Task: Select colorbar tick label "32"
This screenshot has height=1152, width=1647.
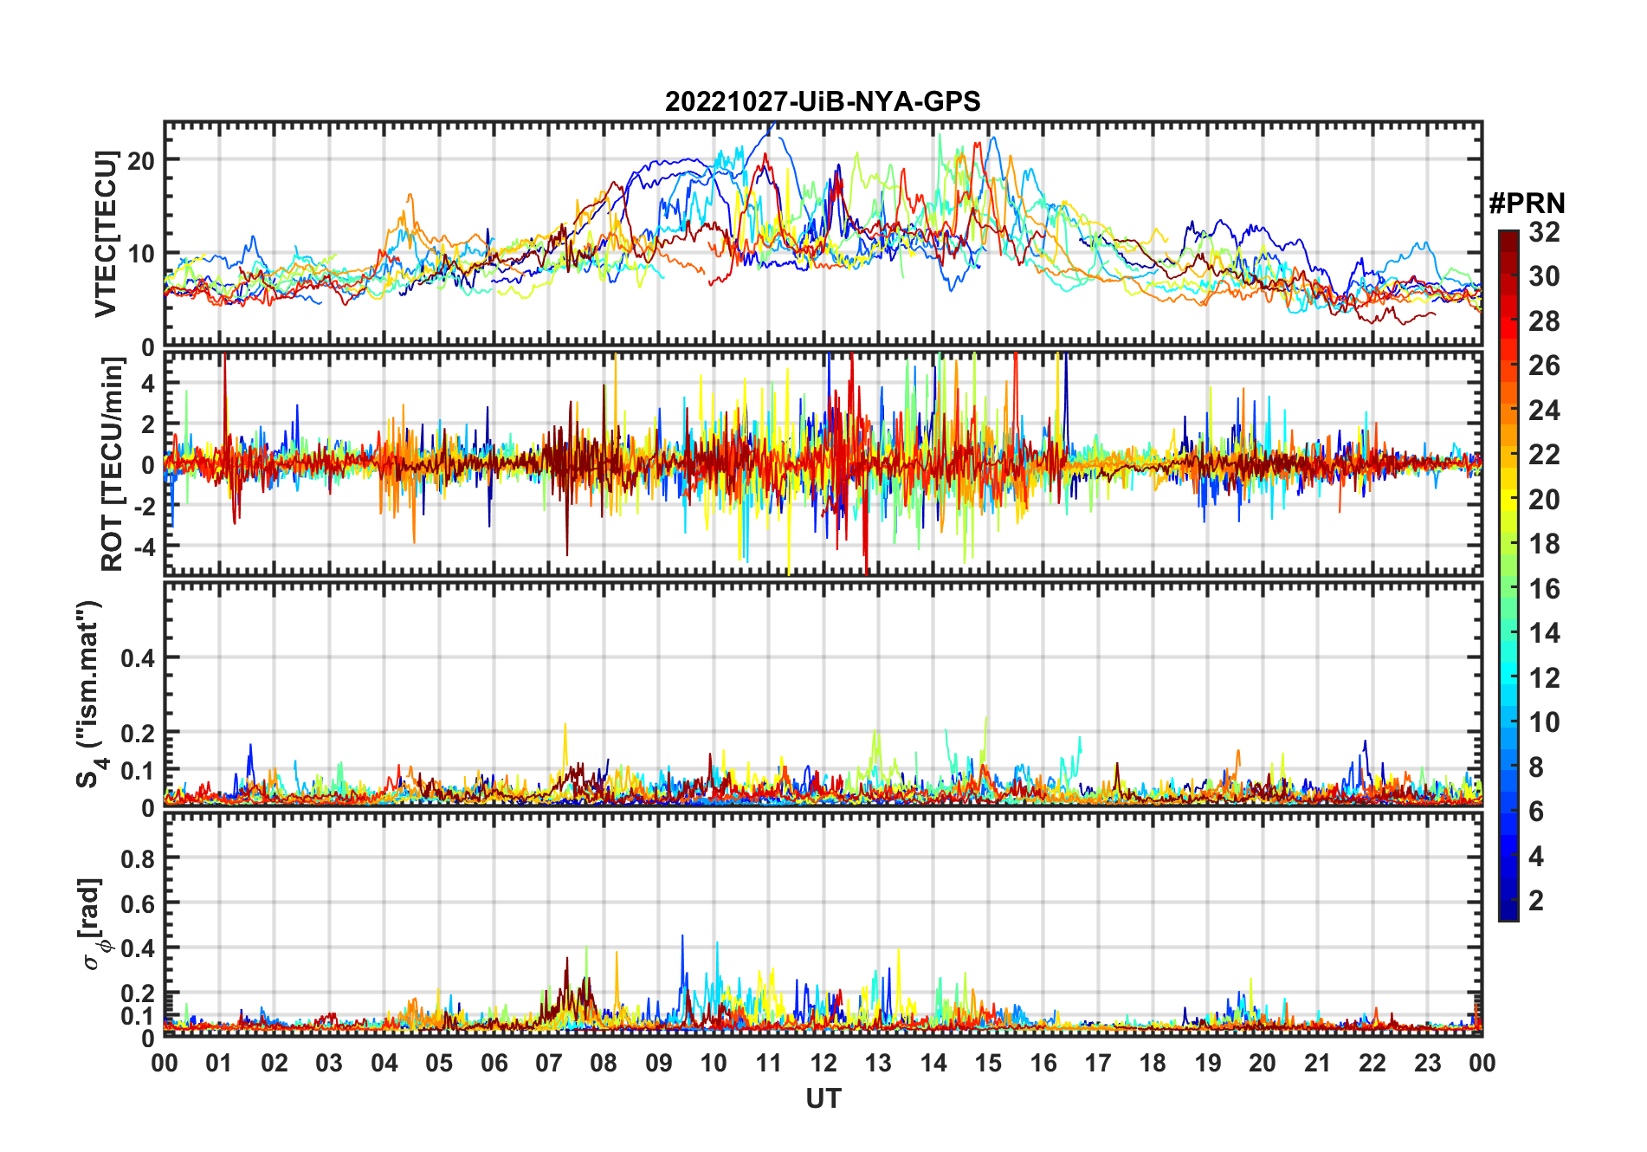Action: pos(1544,232)
